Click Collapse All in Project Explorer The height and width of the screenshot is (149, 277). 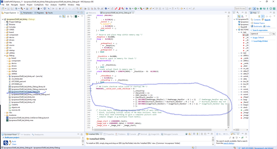(60, 16)
